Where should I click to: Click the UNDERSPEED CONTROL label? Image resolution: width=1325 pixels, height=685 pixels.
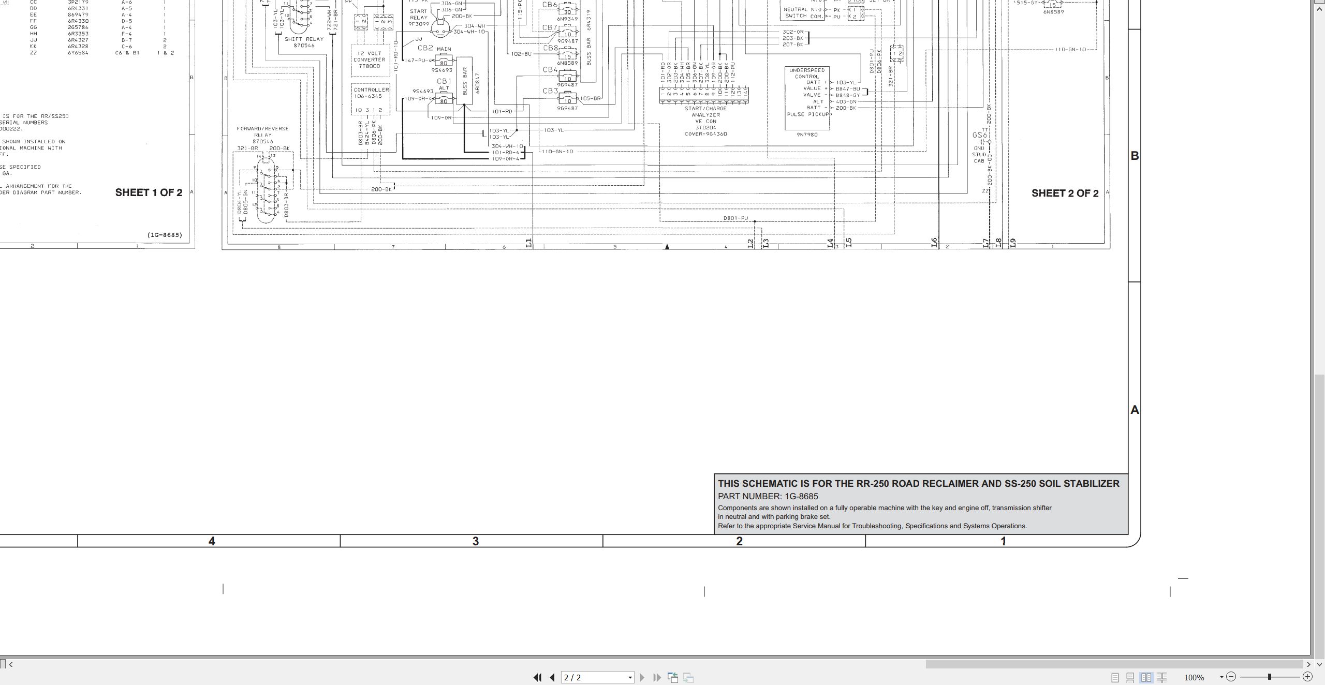[x=807, y=73]
